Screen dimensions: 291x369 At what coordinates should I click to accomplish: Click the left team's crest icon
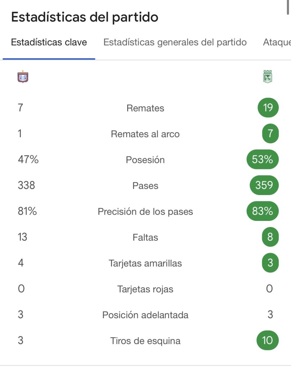click(23, 77)
